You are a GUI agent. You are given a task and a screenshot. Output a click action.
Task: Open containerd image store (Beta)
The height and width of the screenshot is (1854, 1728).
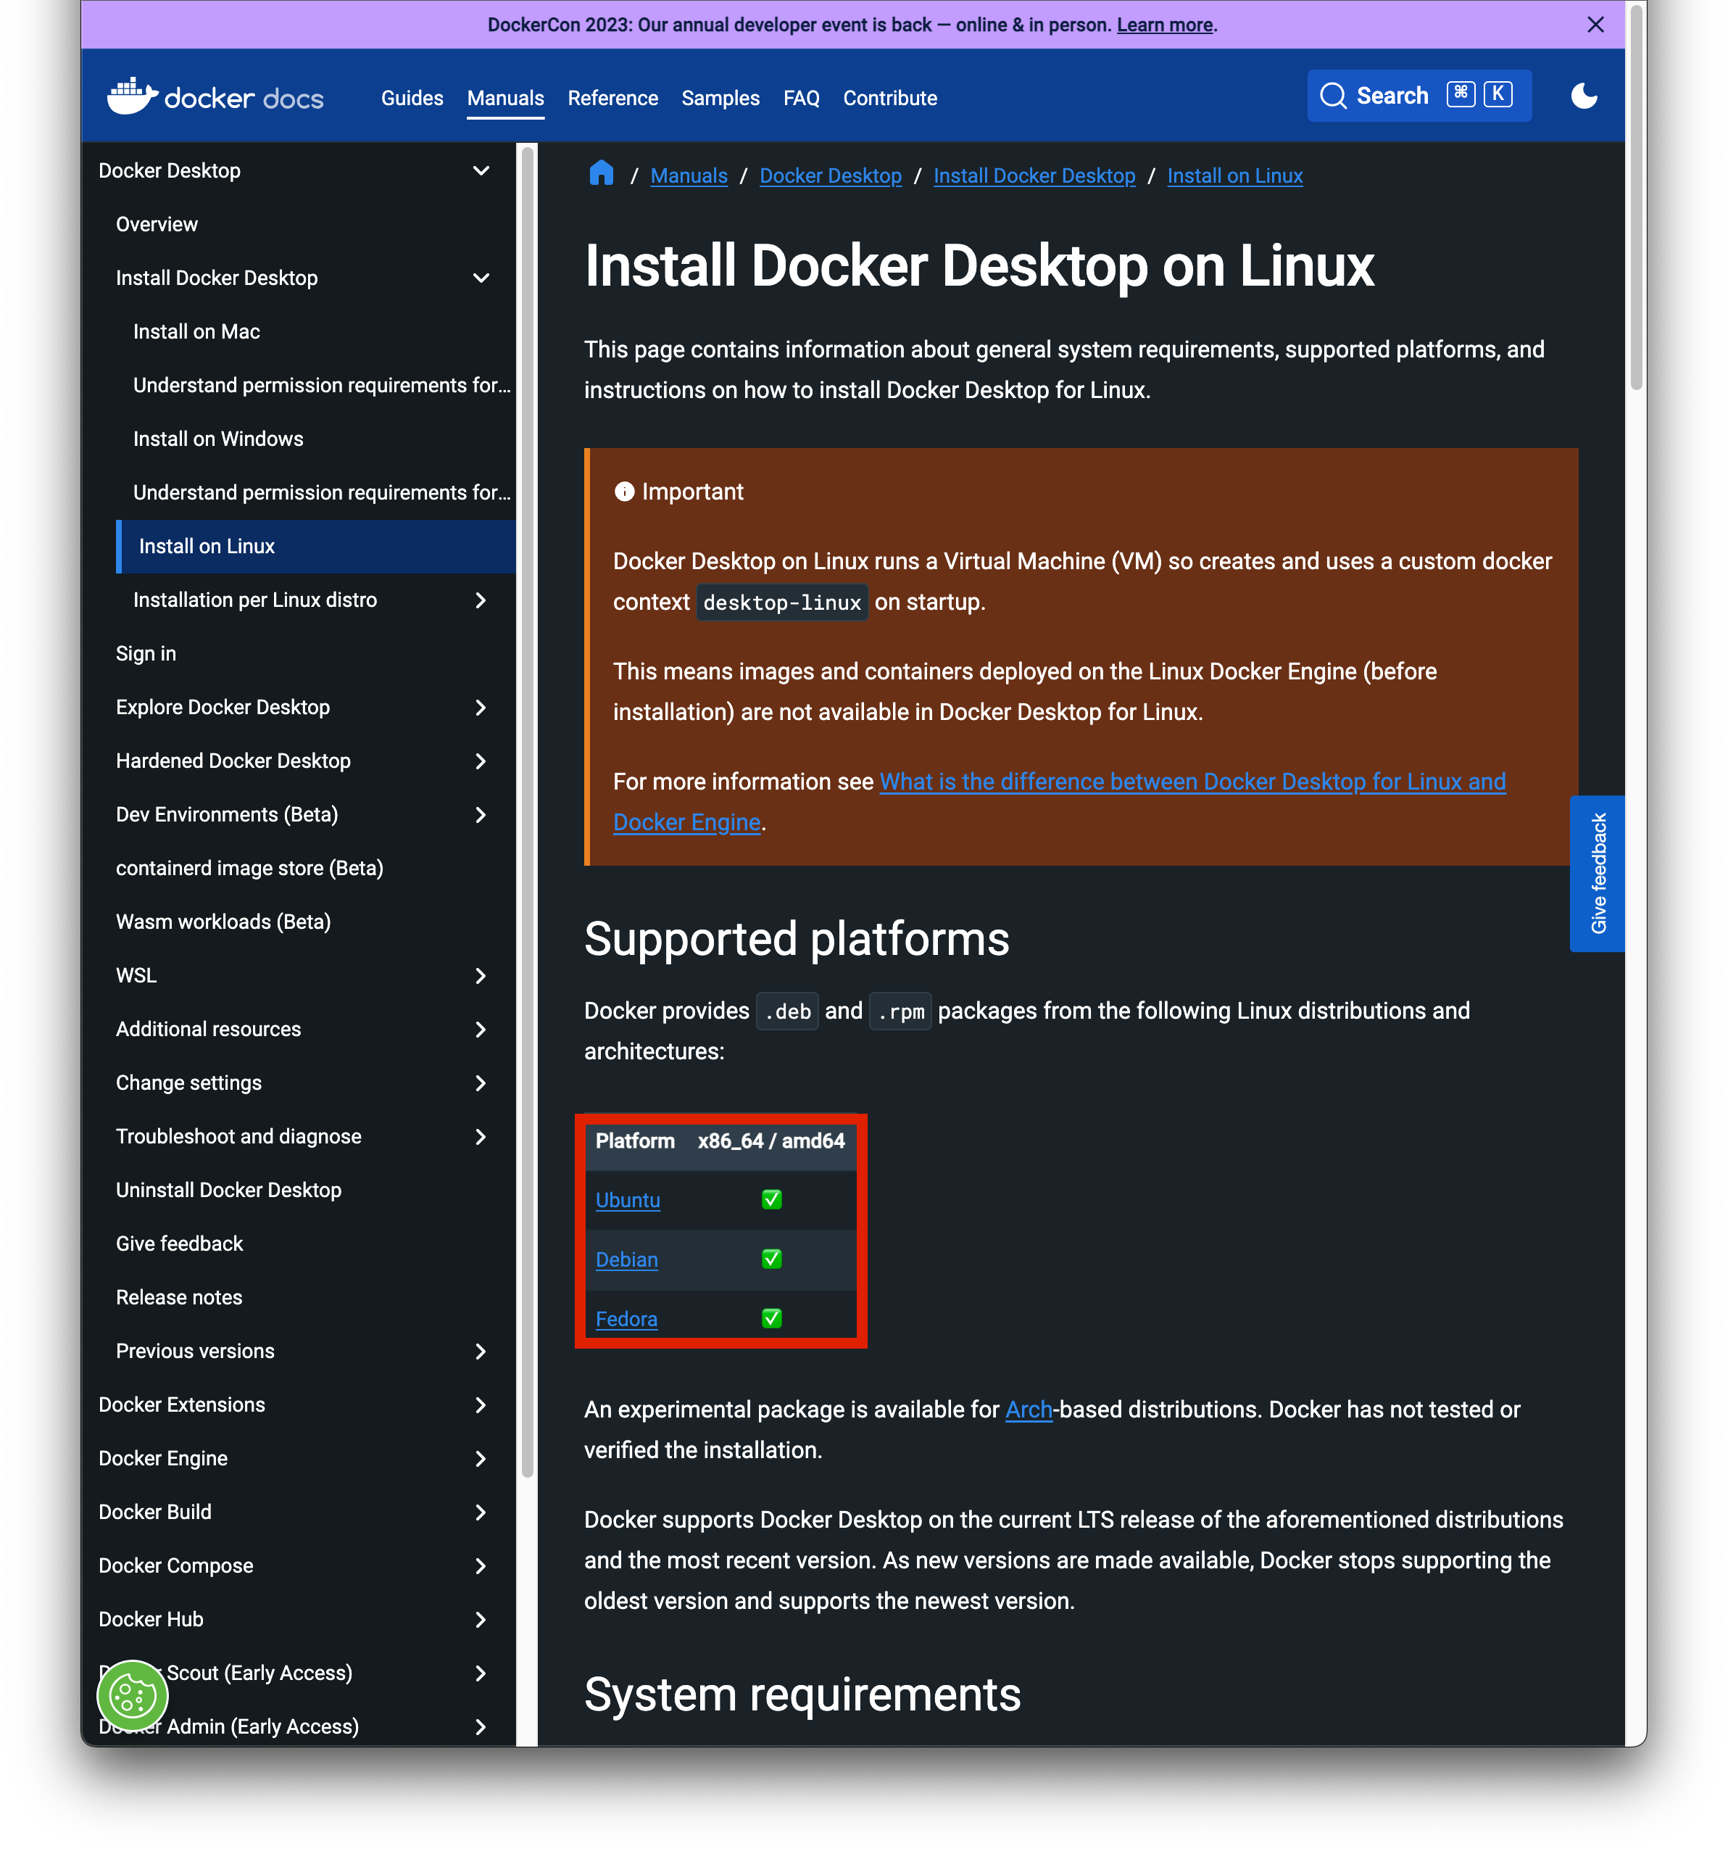[250, 868]
